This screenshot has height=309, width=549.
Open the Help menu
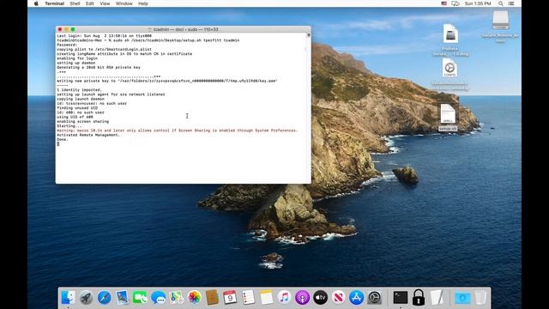click(143, 3)
